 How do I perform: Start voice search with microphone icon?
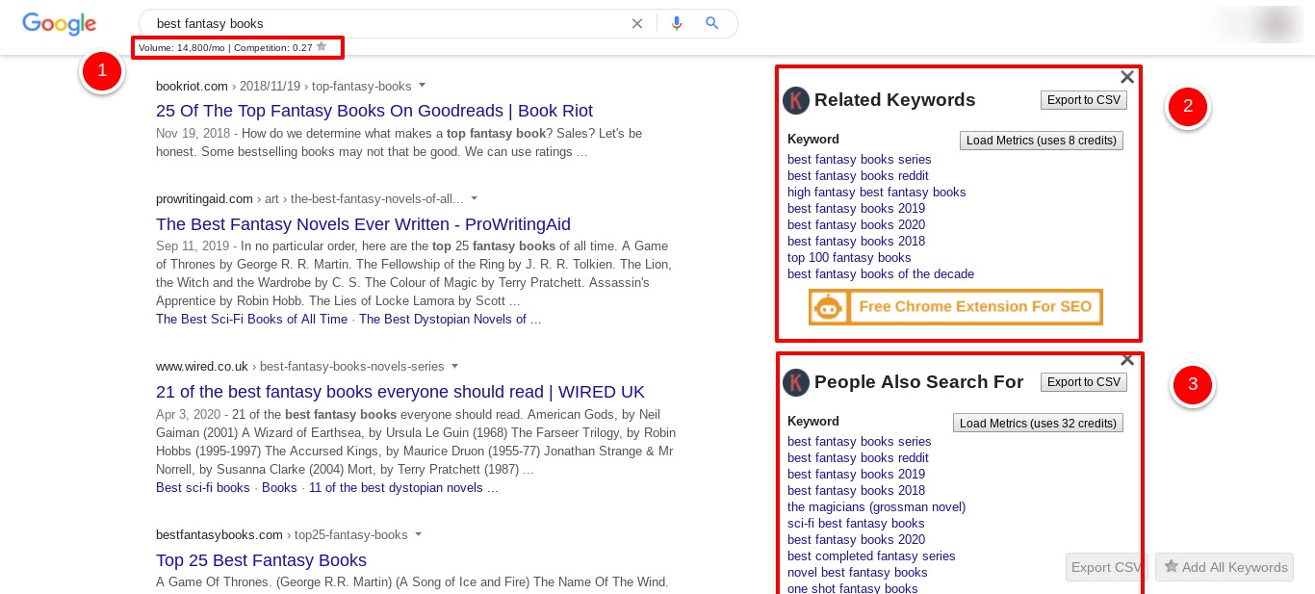click(x=677, y=23)
